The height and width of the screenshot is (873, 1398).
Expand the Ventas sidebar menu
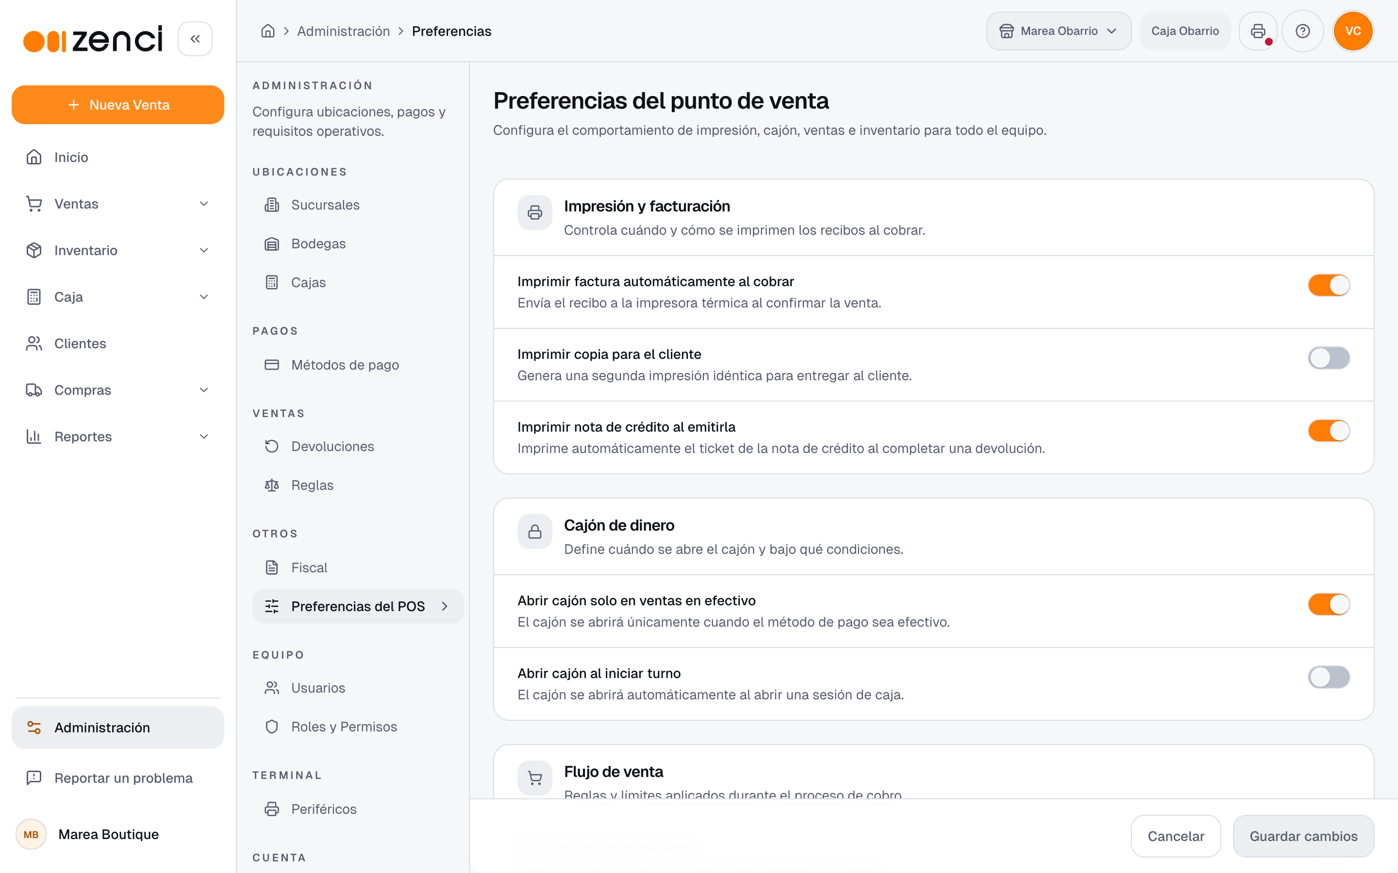(x=118, y=204)
